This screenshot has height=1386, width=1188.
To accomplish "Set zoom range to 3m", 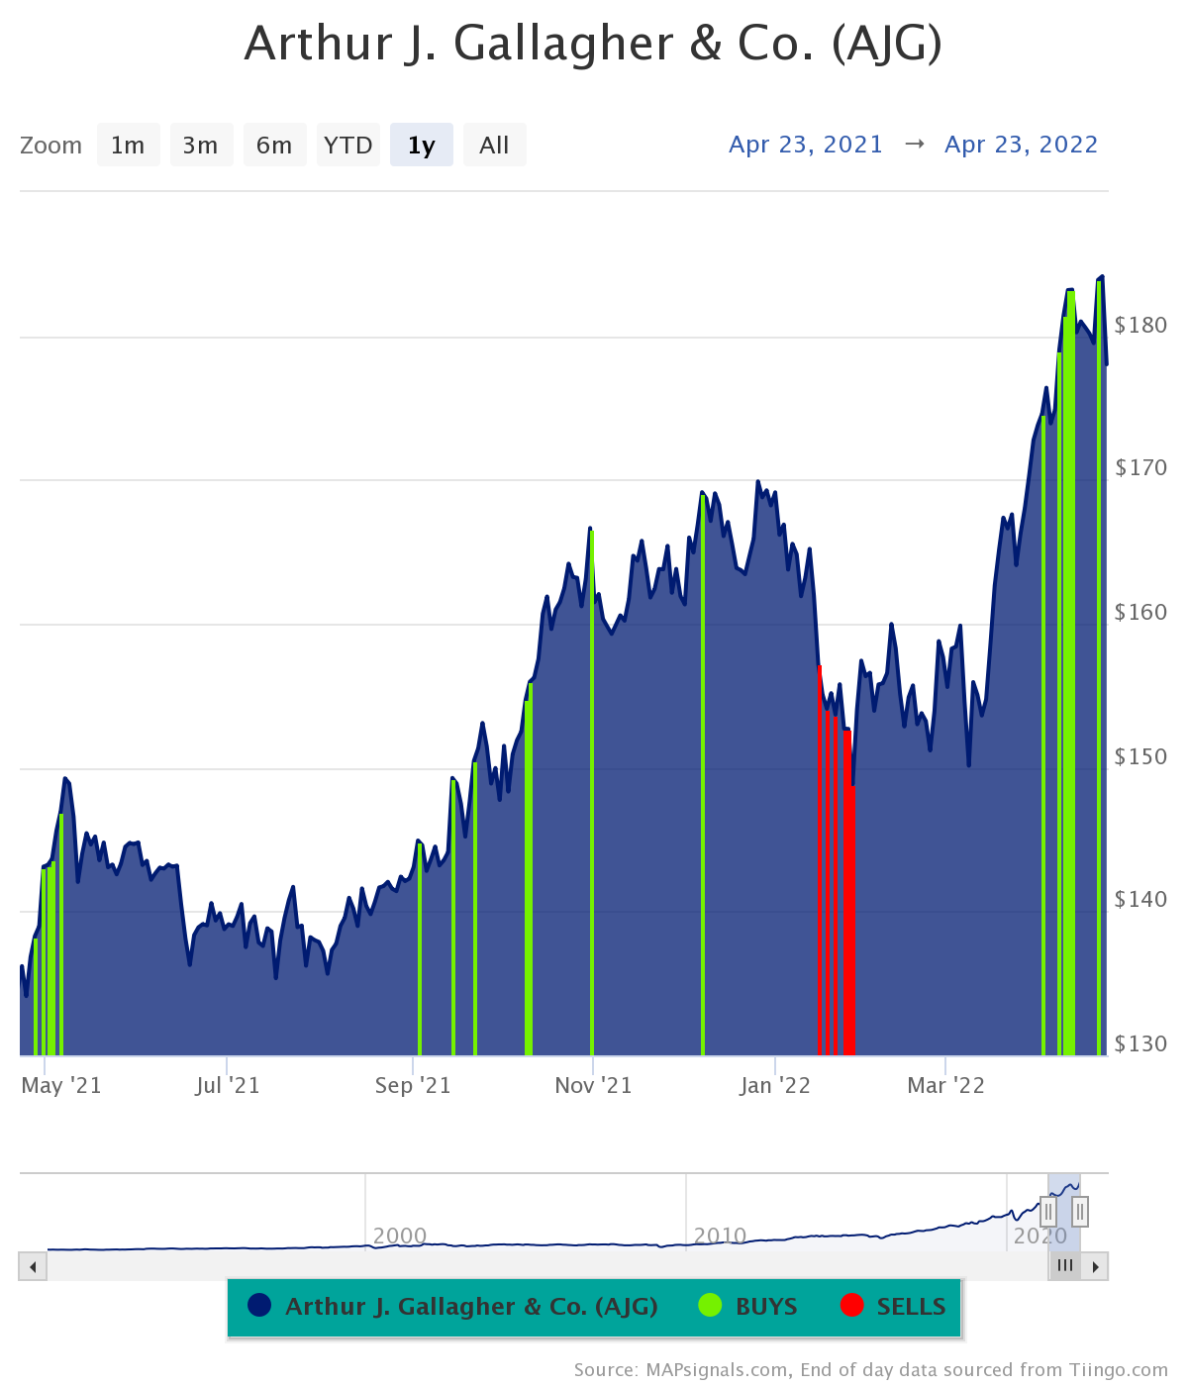I will tap(201, 146).
